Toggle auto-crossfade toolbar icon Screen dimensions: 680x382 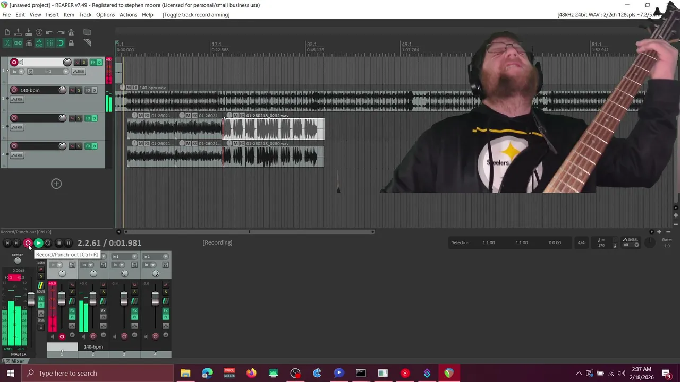[7, 43]
